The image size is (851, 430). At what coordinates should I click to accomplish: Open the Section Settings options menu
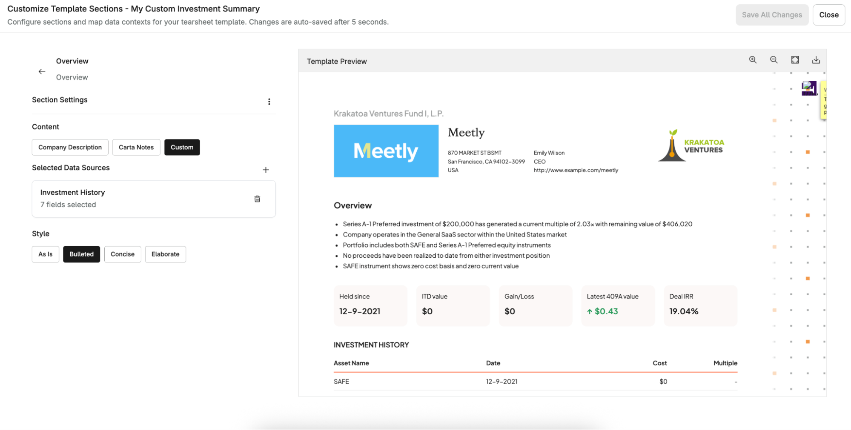269,101
